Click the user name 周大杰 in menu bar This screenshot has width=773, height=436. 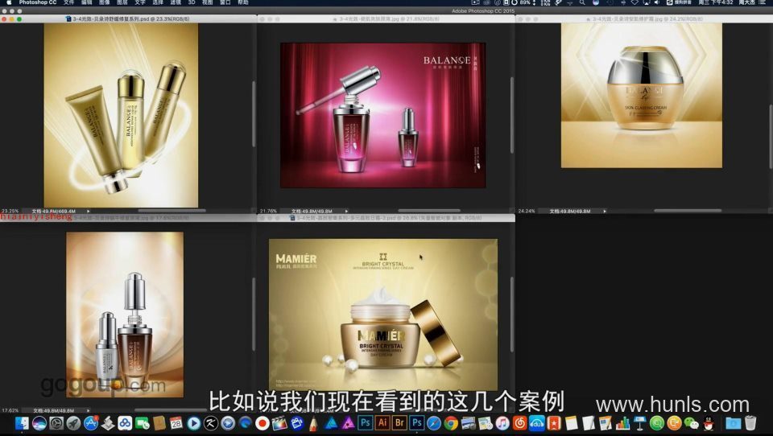tap(746, 2)
